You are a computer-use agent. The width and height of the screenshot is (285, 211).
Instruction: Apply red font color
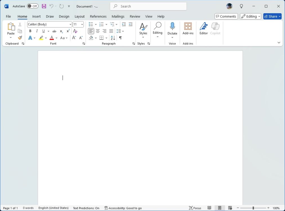pyautogui.click(x=52, y=38)
